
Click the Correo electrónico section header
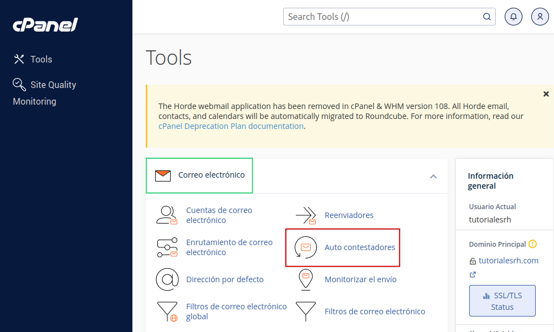211,175
